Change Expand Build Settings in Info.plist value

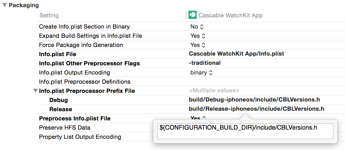(x=198, y=36)
